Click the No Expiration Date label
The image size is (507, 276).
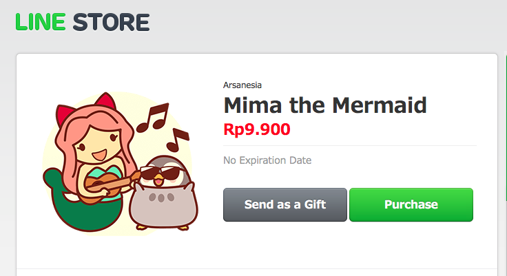267,160
